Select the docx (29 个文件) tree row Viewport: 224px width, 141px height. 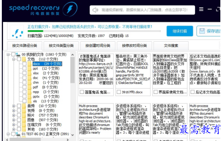pos(47,64)
